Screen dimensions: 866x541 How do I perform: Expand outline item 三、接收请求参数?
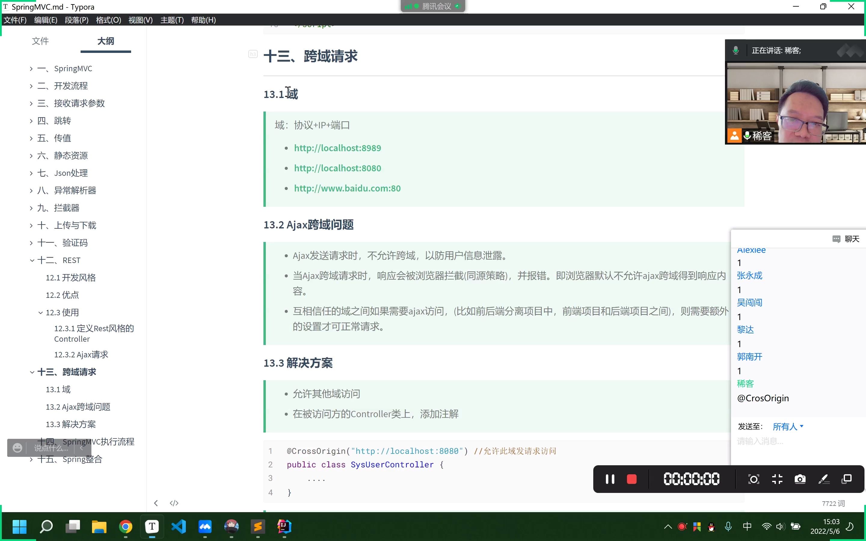pos(31,103)
